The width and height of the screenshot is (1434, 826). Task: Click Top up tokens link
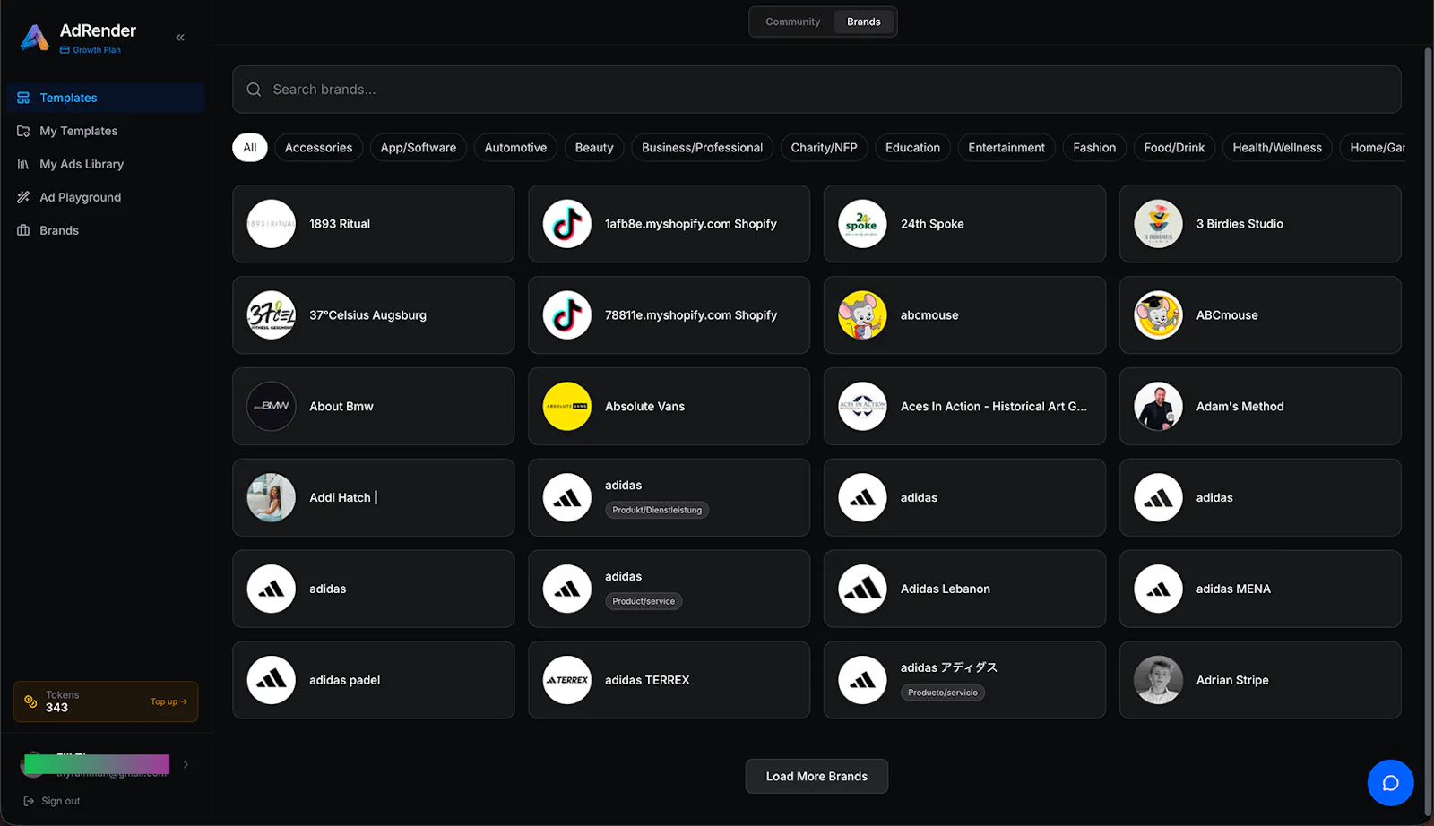point(168,701)
